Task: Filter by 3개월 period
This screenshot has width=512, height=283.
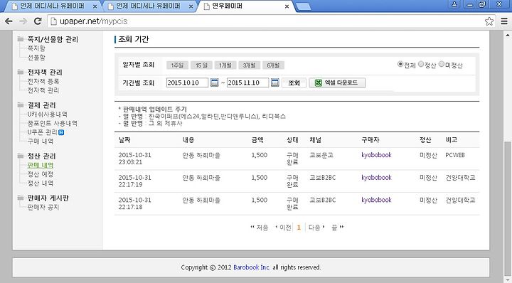Action: pos(249,65)
